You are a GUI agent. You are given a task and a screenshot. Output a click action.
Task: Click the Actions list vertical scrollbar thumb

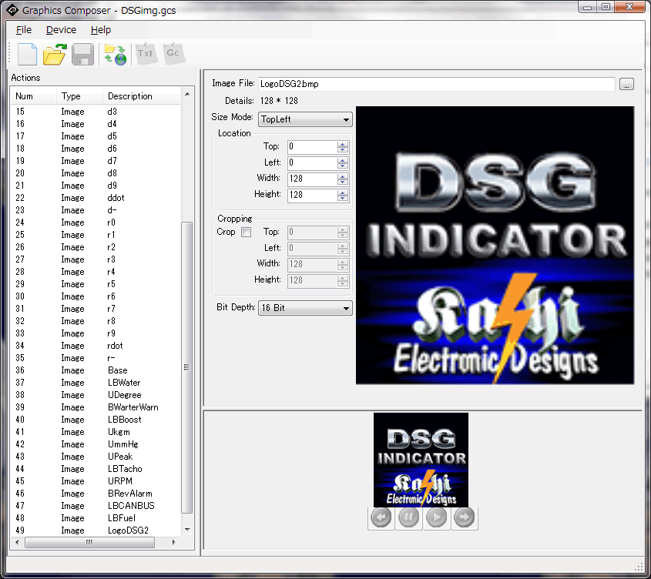[187, 367]
